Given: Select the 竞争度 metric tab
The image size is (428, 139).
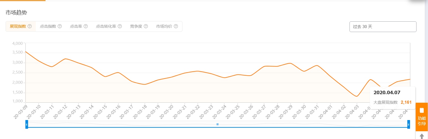Looking at the screenshot, I should click(136, 26).
